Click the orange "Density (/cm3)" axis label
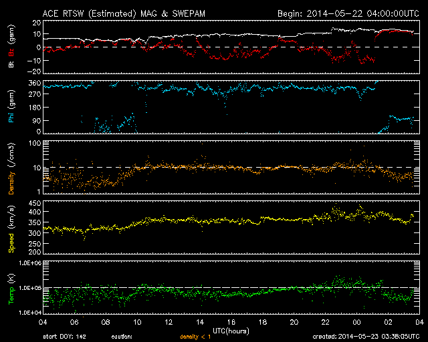The image size is (428, 342). tap(11, 168)
